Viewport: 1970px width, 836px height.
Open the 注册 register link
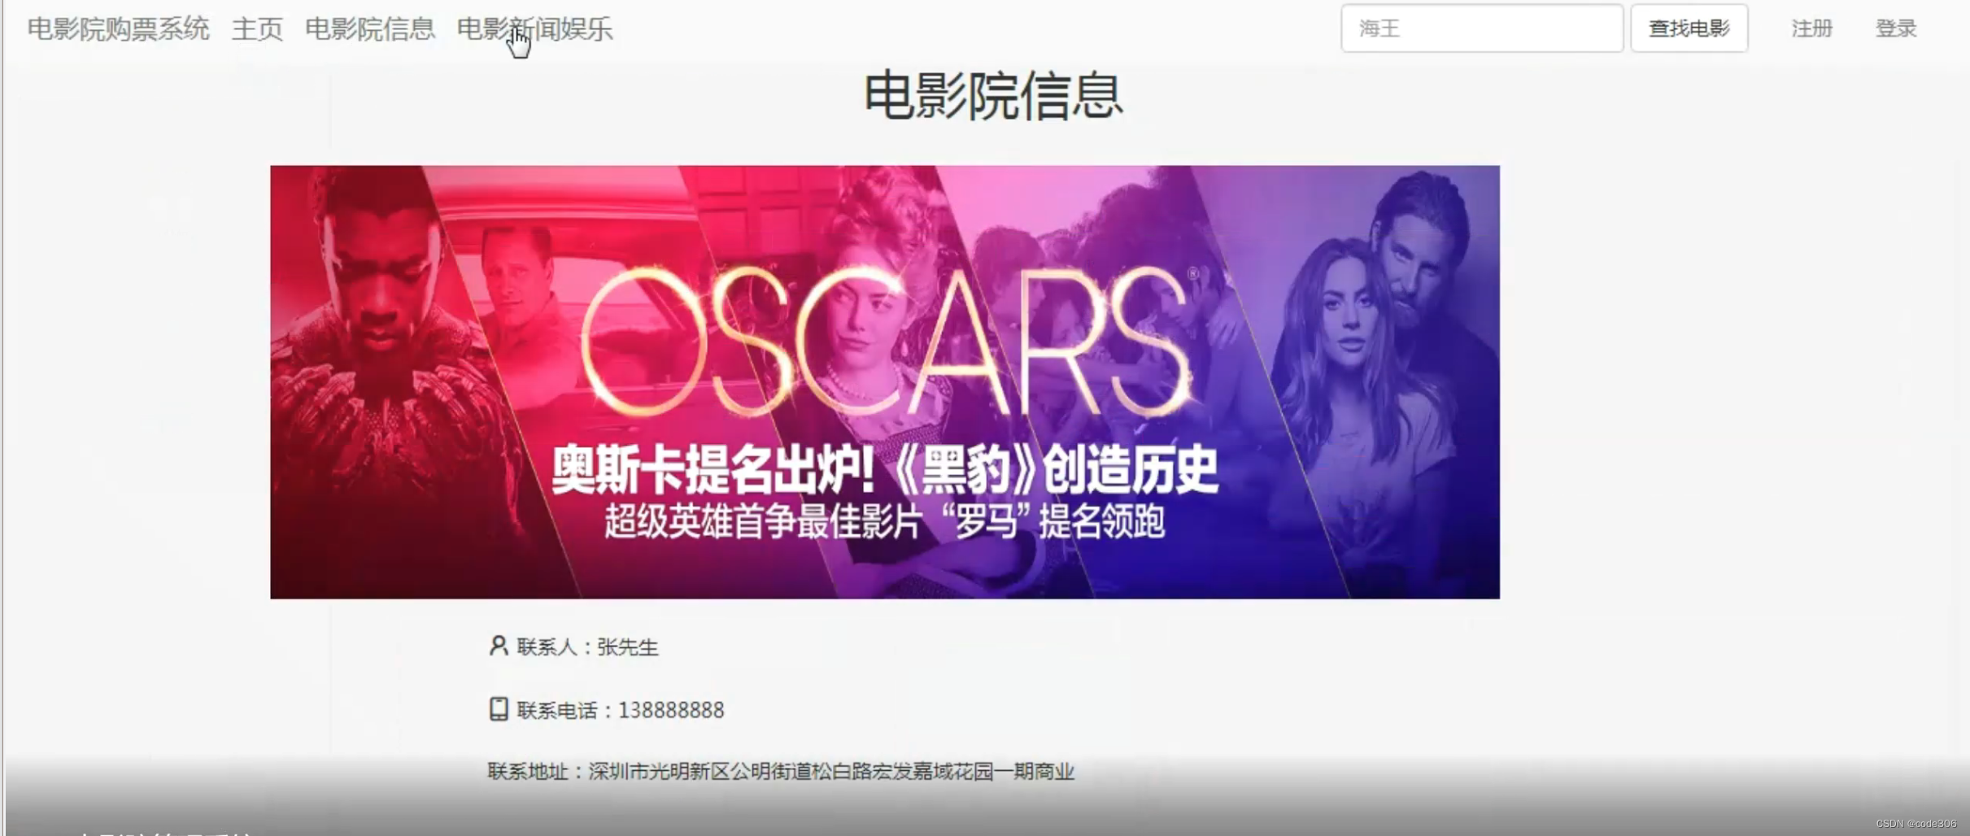click(x=1812, y=28)
